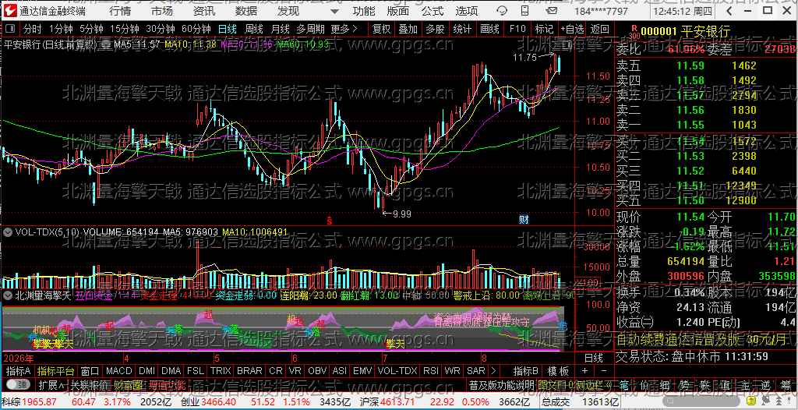The width and height of the screenshot is (798, 410).
Task: Click the TDX red logo icon
Action: coord(10,10)
